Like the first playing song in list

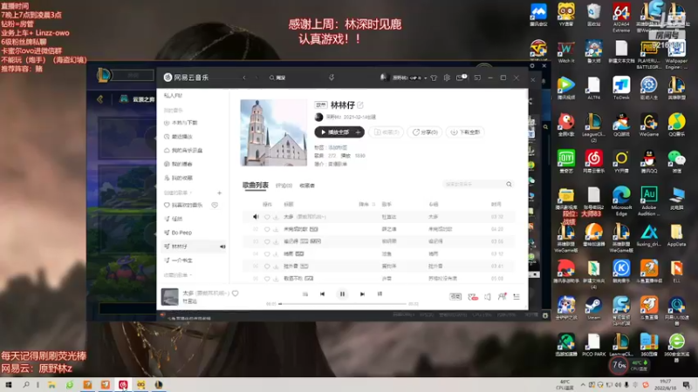click(267, 217)
